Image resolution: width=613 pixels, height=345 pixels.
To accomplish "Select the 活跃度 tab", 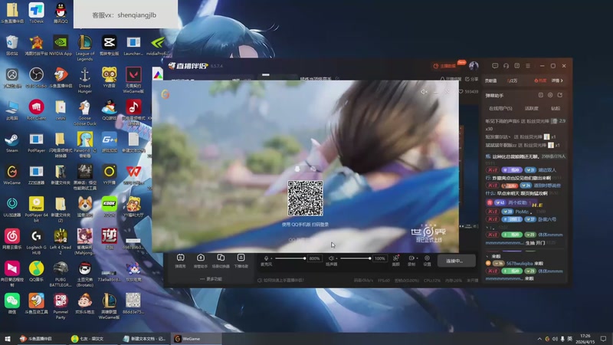I will (531, 108).
